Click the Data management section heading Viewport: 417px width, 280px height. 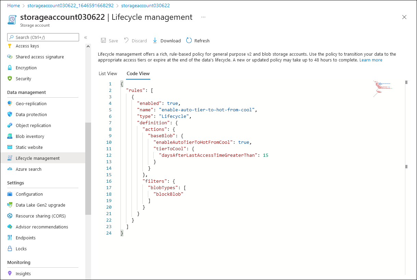coord(26,93)
